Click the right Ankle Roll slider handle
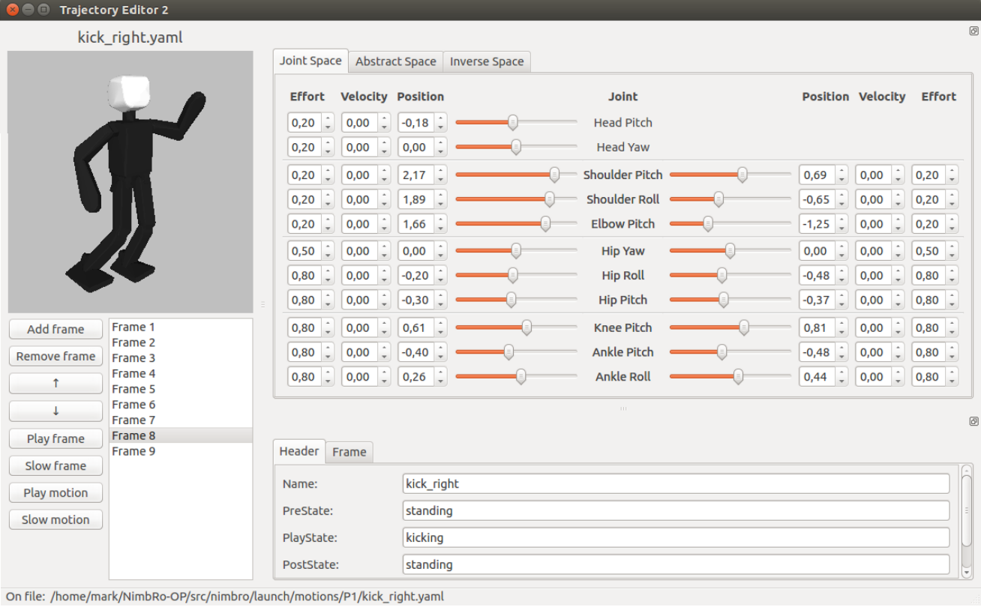Viewport: 981px width, 607px height. click(x=738, y=377)
